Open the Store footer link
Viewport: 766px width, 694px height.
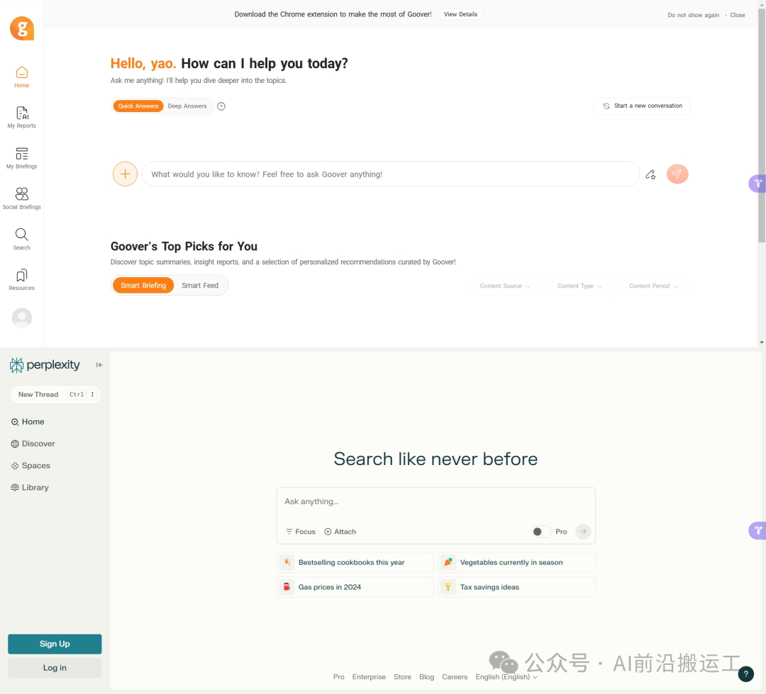[403, 677]
